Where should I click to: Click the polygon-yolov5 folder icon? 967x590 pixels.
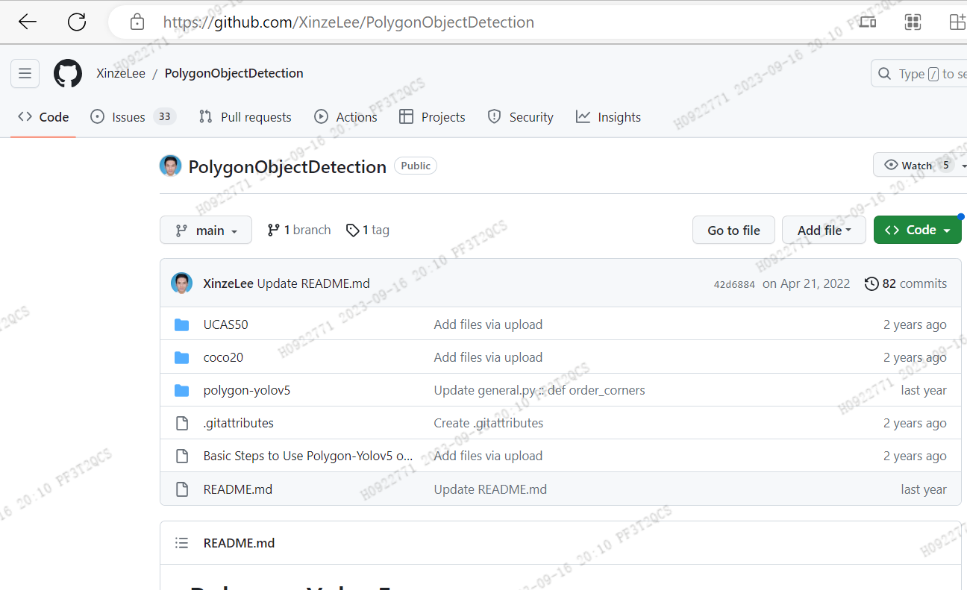tap(181, 390)
